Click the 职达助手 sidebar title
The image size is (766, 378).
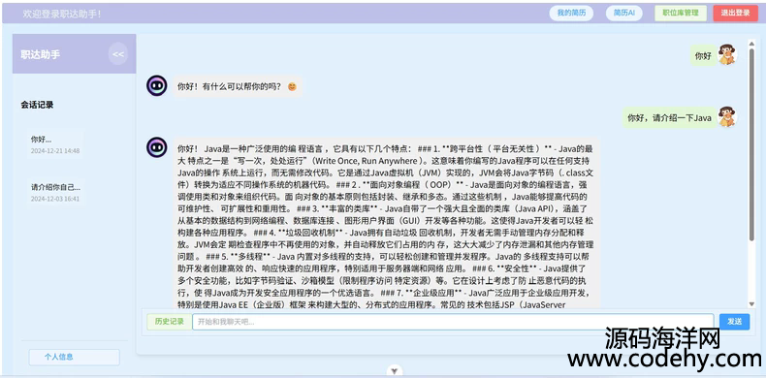(x=41, y=54)
